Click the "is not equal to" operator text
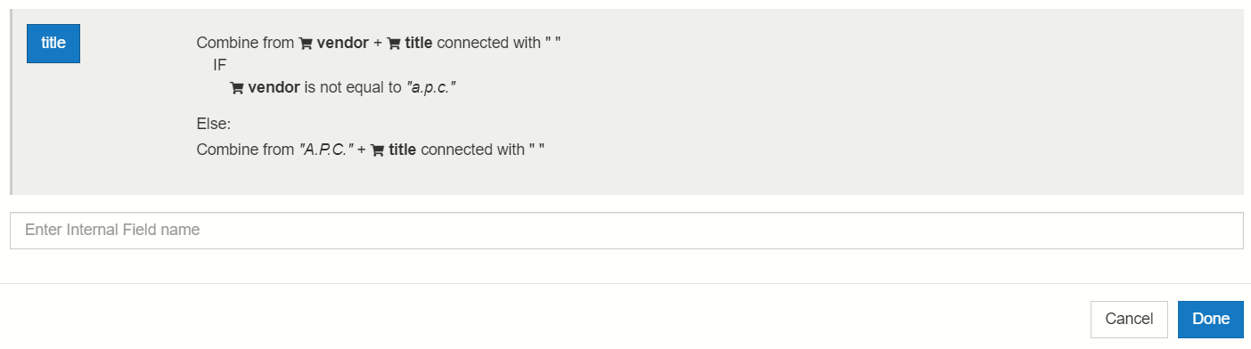This screenshot has height=349, width=1251. pyautogui.click(x=354, y=87)
